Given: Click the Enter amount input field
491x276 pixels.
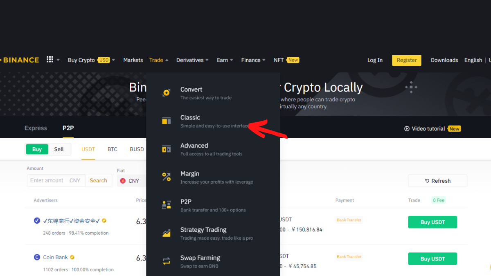Looking at the screenshot, I should (47, 180).
